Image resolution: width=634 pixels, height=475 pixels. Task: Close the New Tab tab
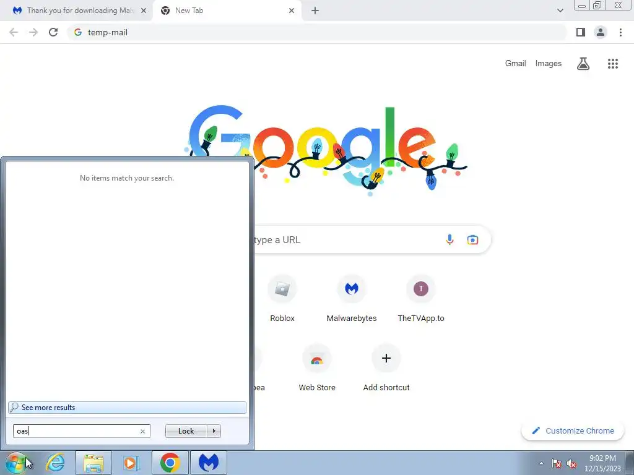point(292,11)
